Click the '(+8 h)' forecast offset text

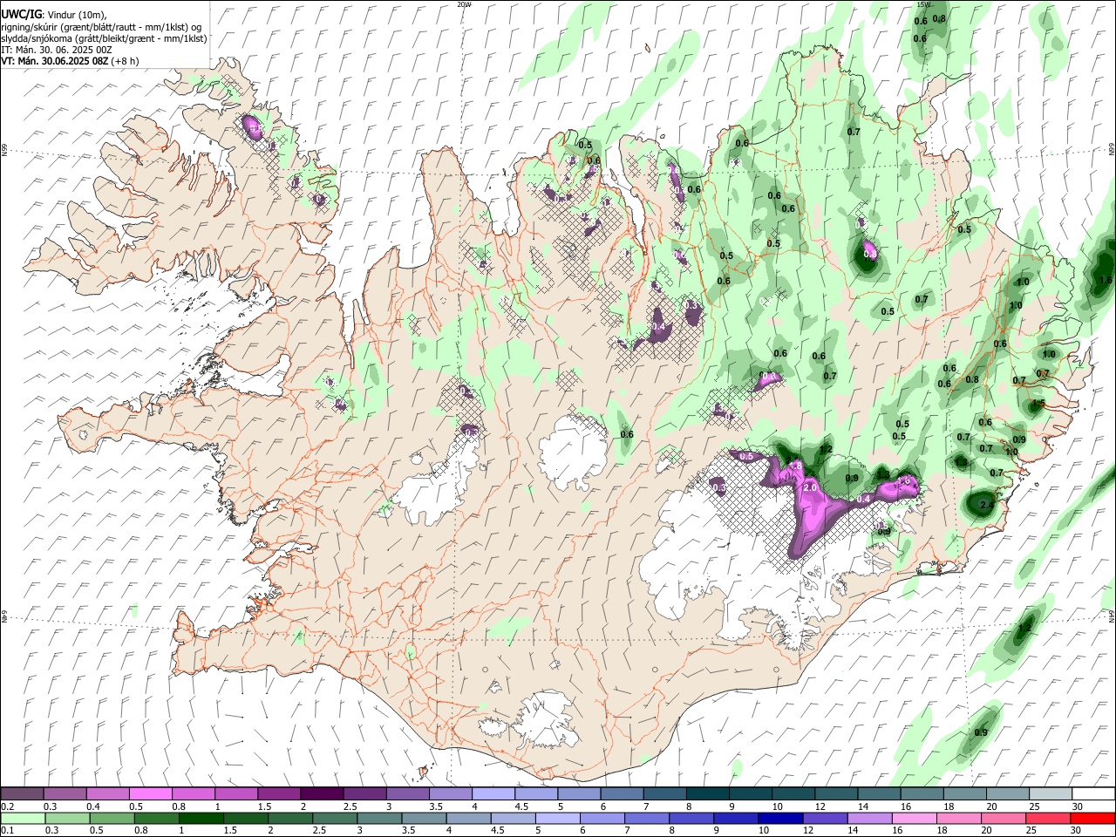pos(126,61)
